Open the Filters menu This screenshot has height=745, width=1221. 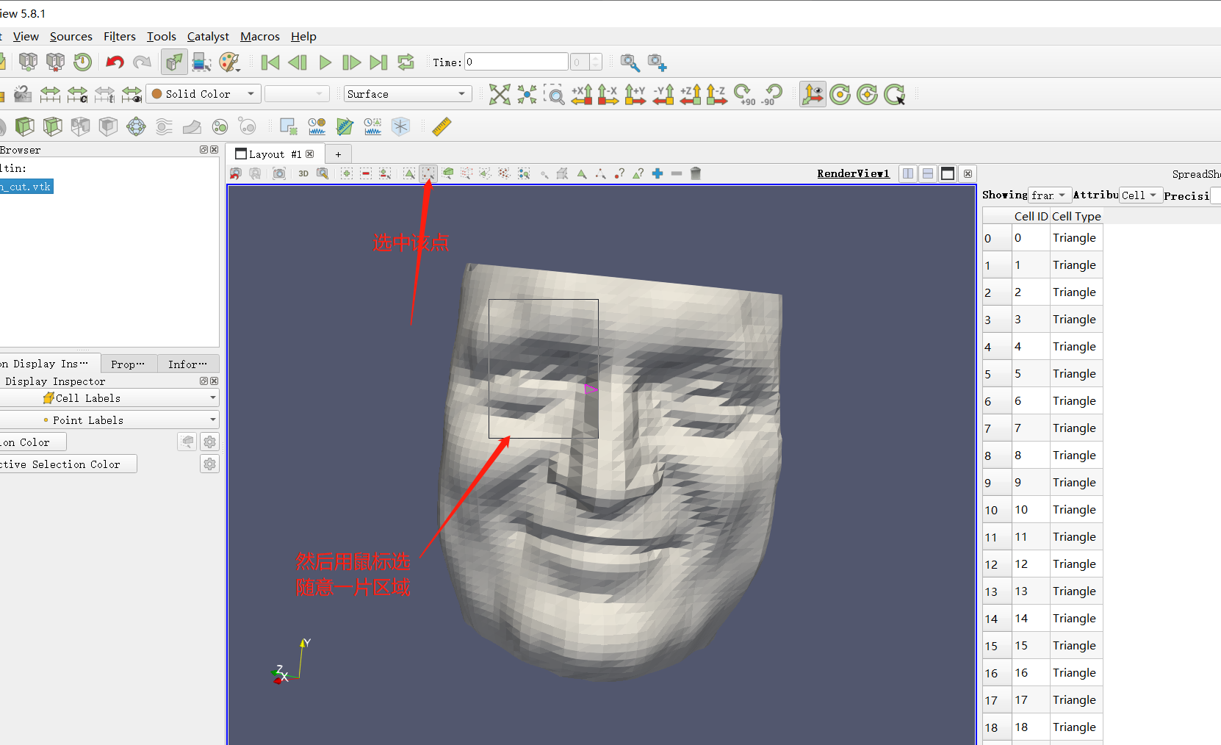click(x=120, y=36)
